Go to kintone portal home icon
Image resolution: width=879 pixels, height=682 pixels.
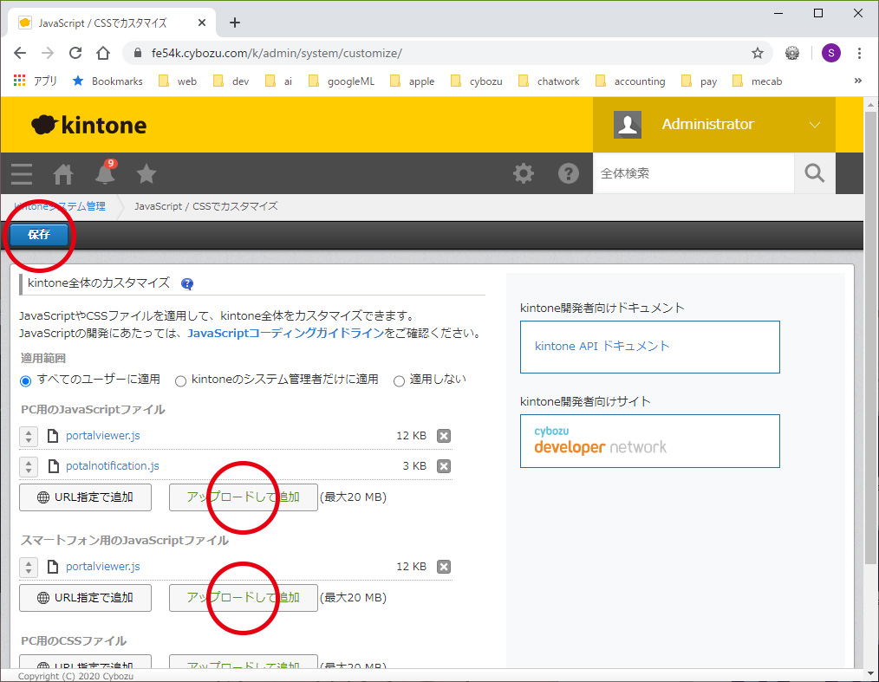click(x=62, y=174)
